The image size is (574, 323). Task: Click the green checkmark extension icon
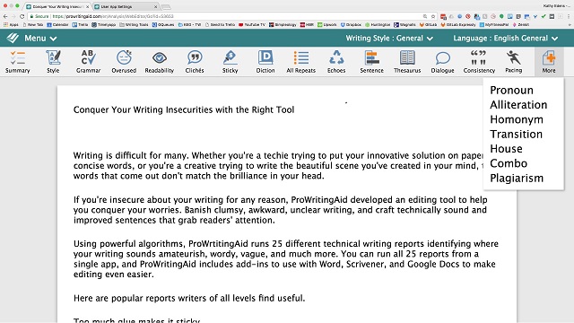[x=544, y=16]
